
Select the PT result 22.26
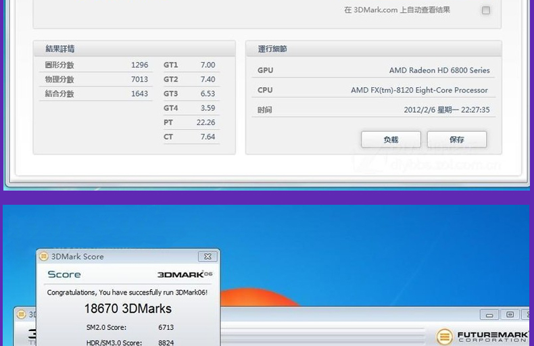click(x=205, y=122)
